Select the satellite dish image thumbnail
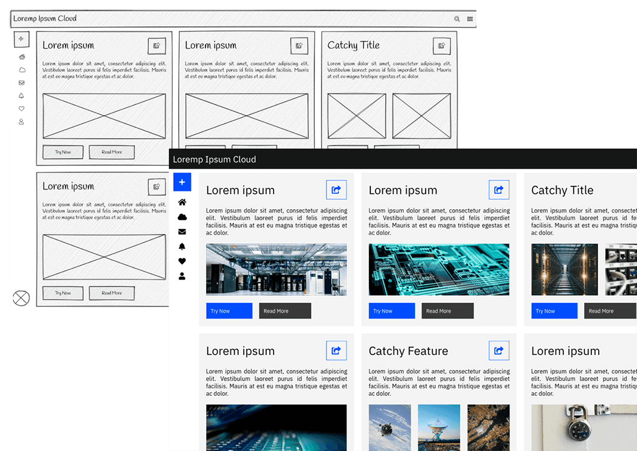The image size is (637, 451). (x=439, y=428)
